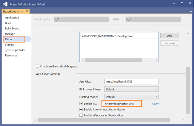Screen dimensions: 194x126
Task: Expand the IIS Express Bitness dropdown
Action: [131, 89]
